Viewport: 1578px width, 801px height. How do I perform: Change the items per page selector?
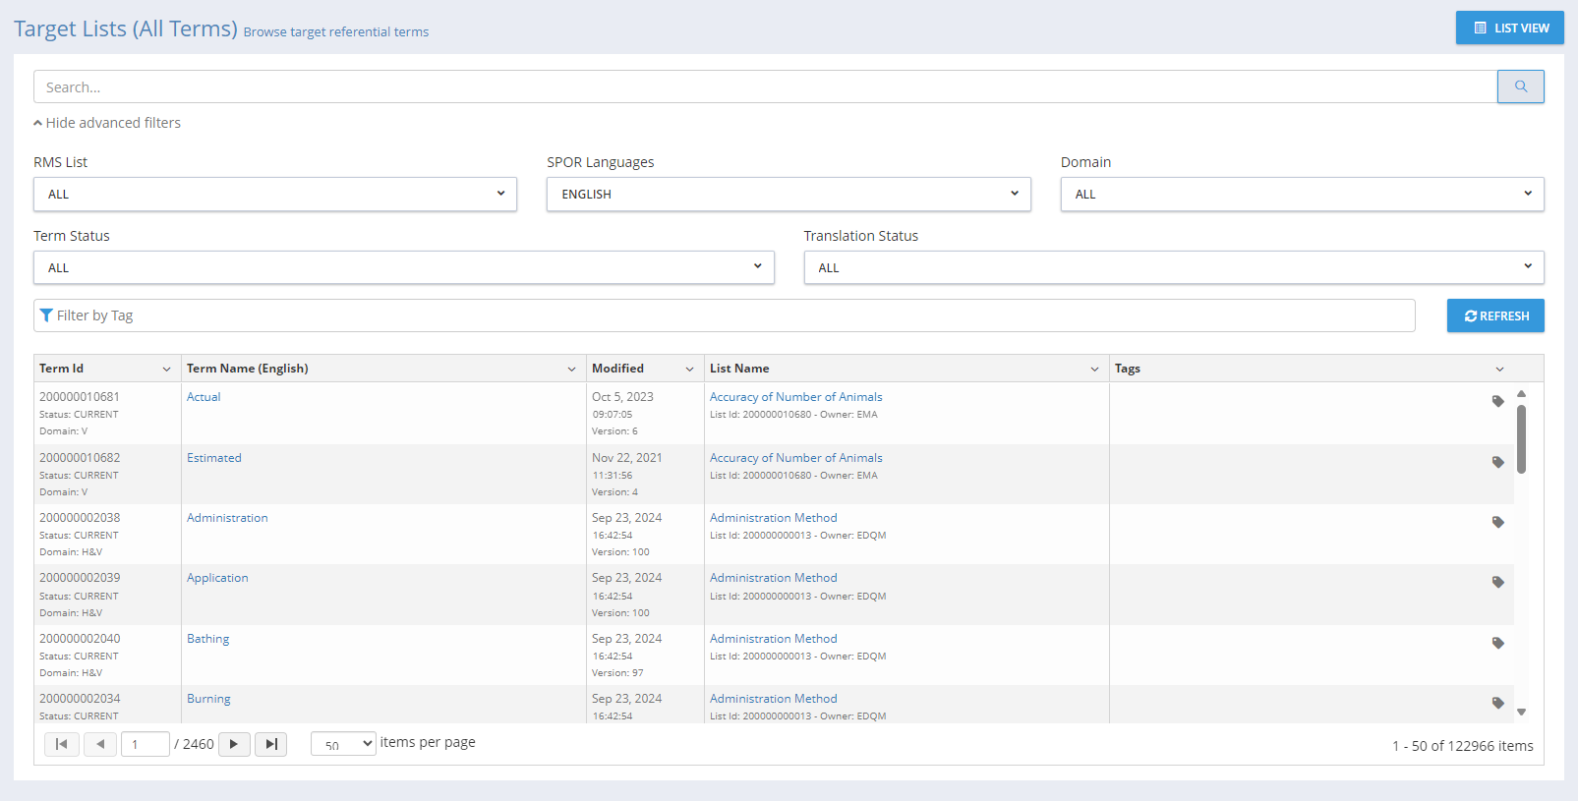tap(343, 744)
